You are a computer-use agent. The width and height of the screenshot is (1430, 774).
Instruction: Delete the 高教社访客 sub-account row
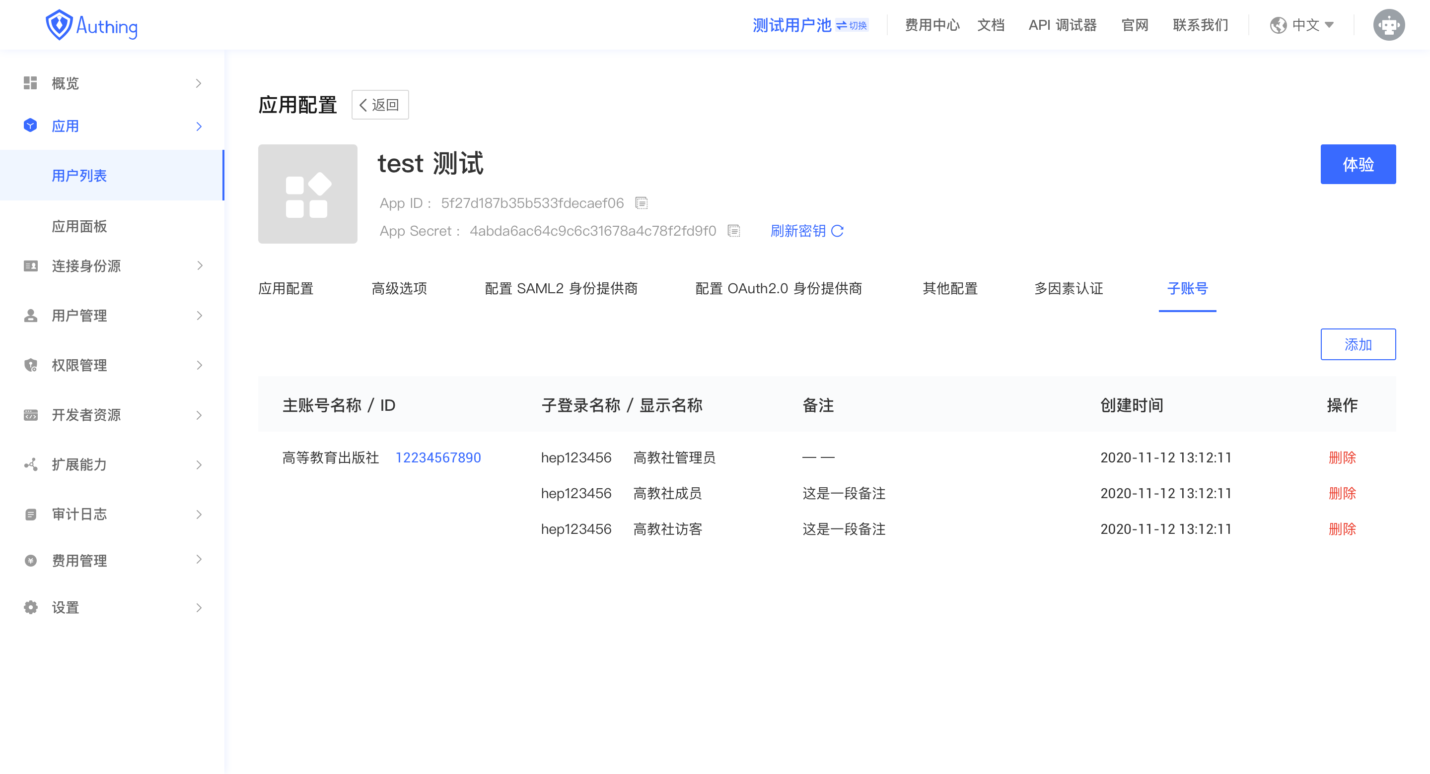tap(1342, 529)
